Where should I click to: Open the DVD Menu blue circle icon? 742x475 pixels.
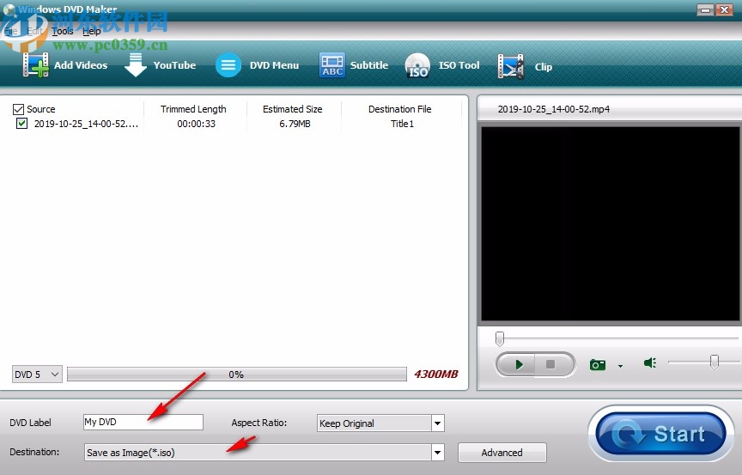(228, 64)
